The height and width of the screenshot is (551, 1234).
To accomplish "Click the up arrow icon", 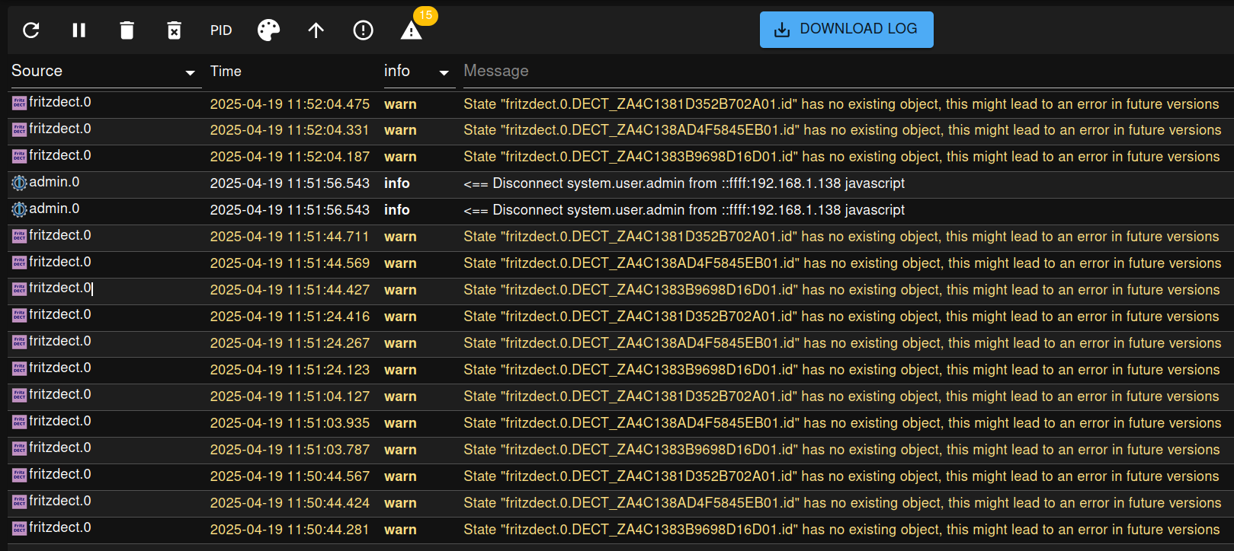I will click(316, 30).
